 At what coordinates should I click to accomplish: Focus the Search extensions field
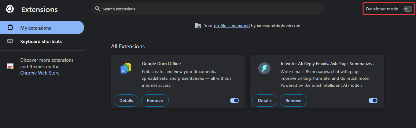(208, 9)
